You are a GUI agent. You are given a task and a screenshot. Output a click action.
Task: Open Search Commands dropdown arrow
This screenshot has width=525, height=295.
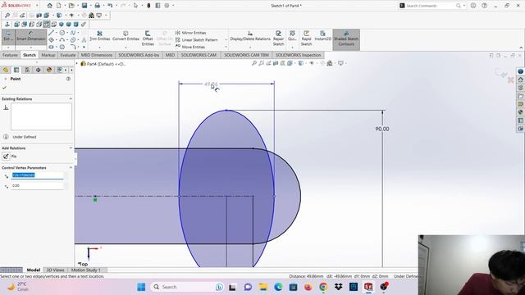point(464,6)
